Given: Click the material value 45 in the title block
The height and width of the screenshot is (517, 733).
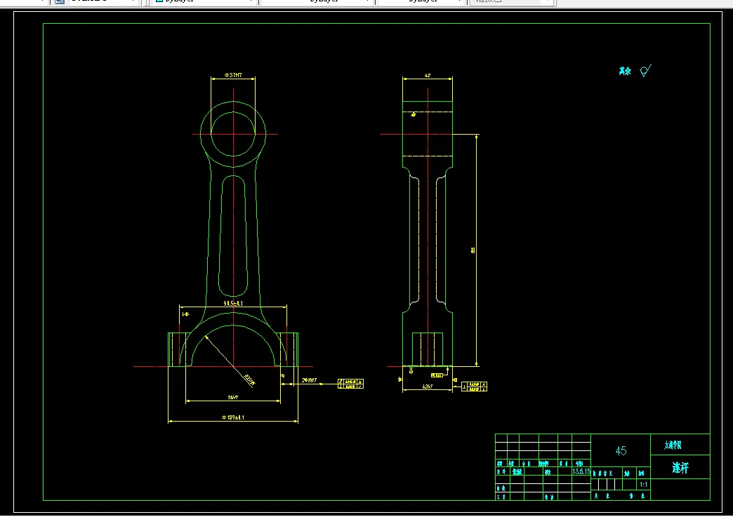Looking at the screenshot, I should [621, 450].
